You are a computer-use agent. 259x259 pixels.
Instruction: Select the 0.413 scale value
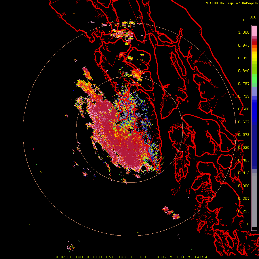244,173
